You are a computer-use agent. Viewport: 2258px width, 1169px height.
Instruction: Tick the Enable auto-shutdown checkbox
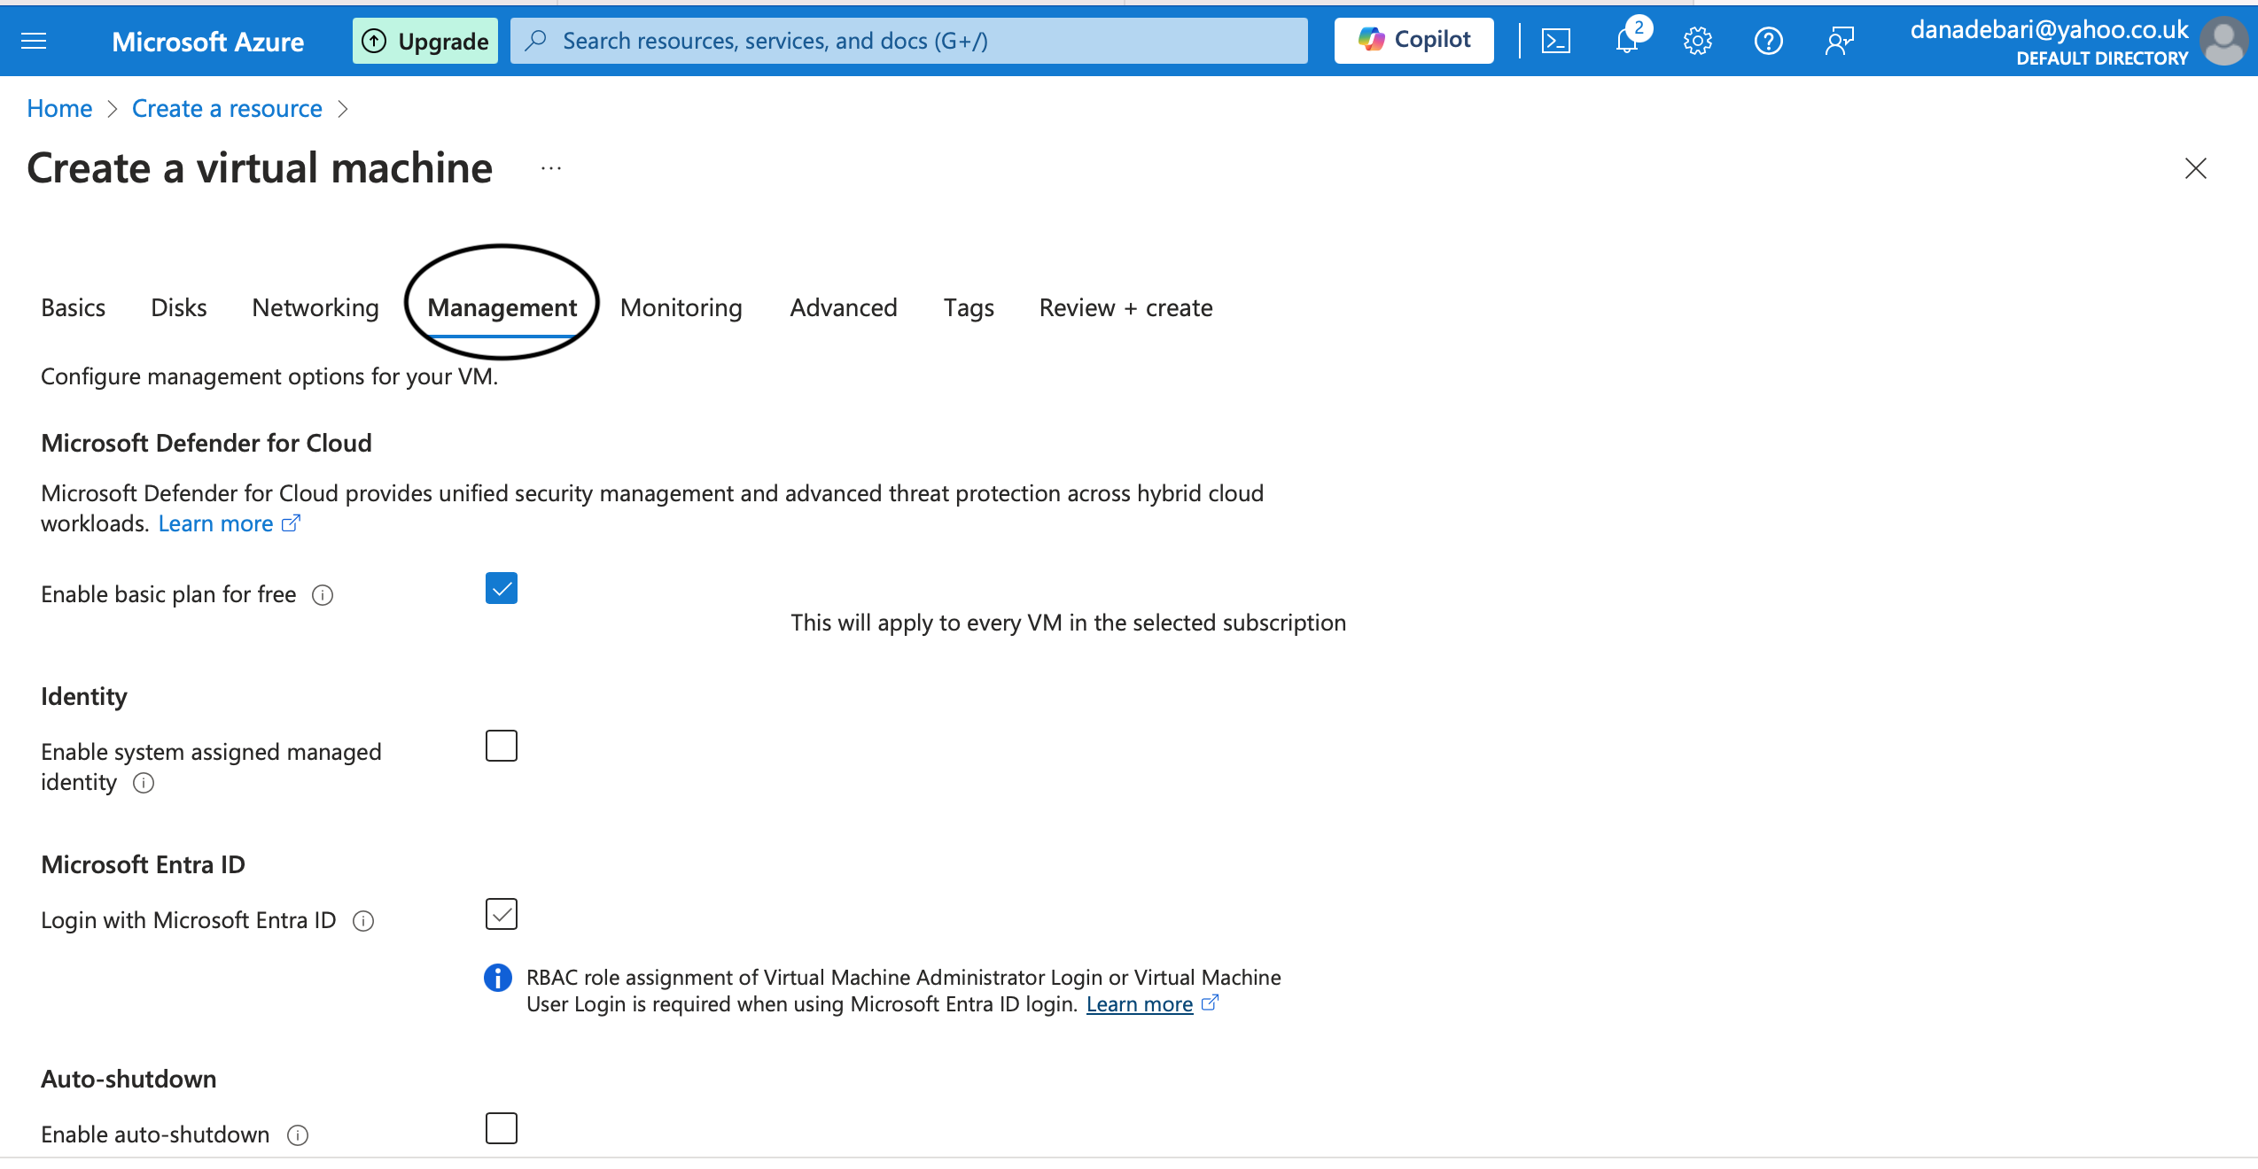(x=502, y=1128)
